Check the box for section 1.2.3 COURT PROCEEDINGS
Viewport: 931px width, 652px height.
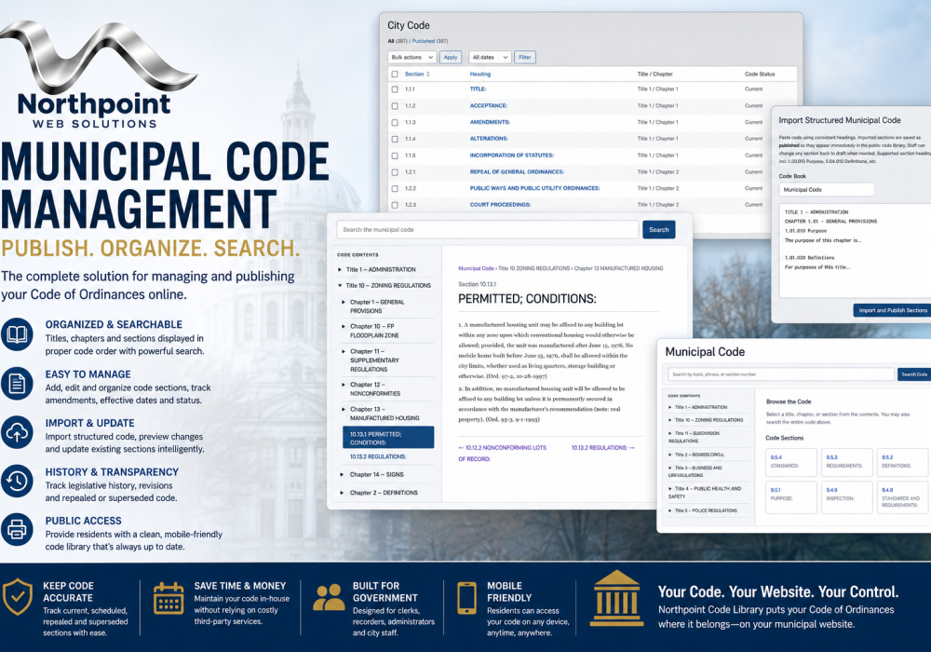tap(395, 205)
